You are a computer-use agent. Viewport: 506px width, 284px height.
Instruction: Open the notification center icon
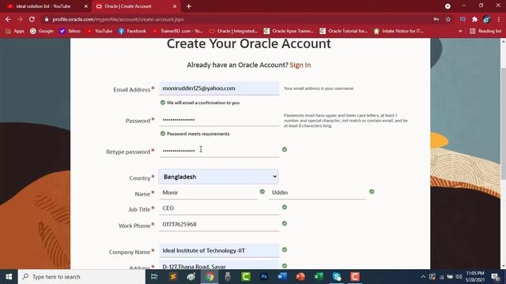(496, 277)
